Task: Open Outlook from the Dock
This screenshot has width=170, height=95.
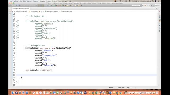Action: click(110, 93)
